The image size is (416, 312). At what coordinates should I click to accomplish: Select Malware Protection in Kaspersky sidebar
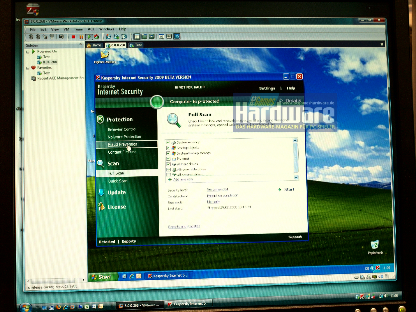coord(124,137)
